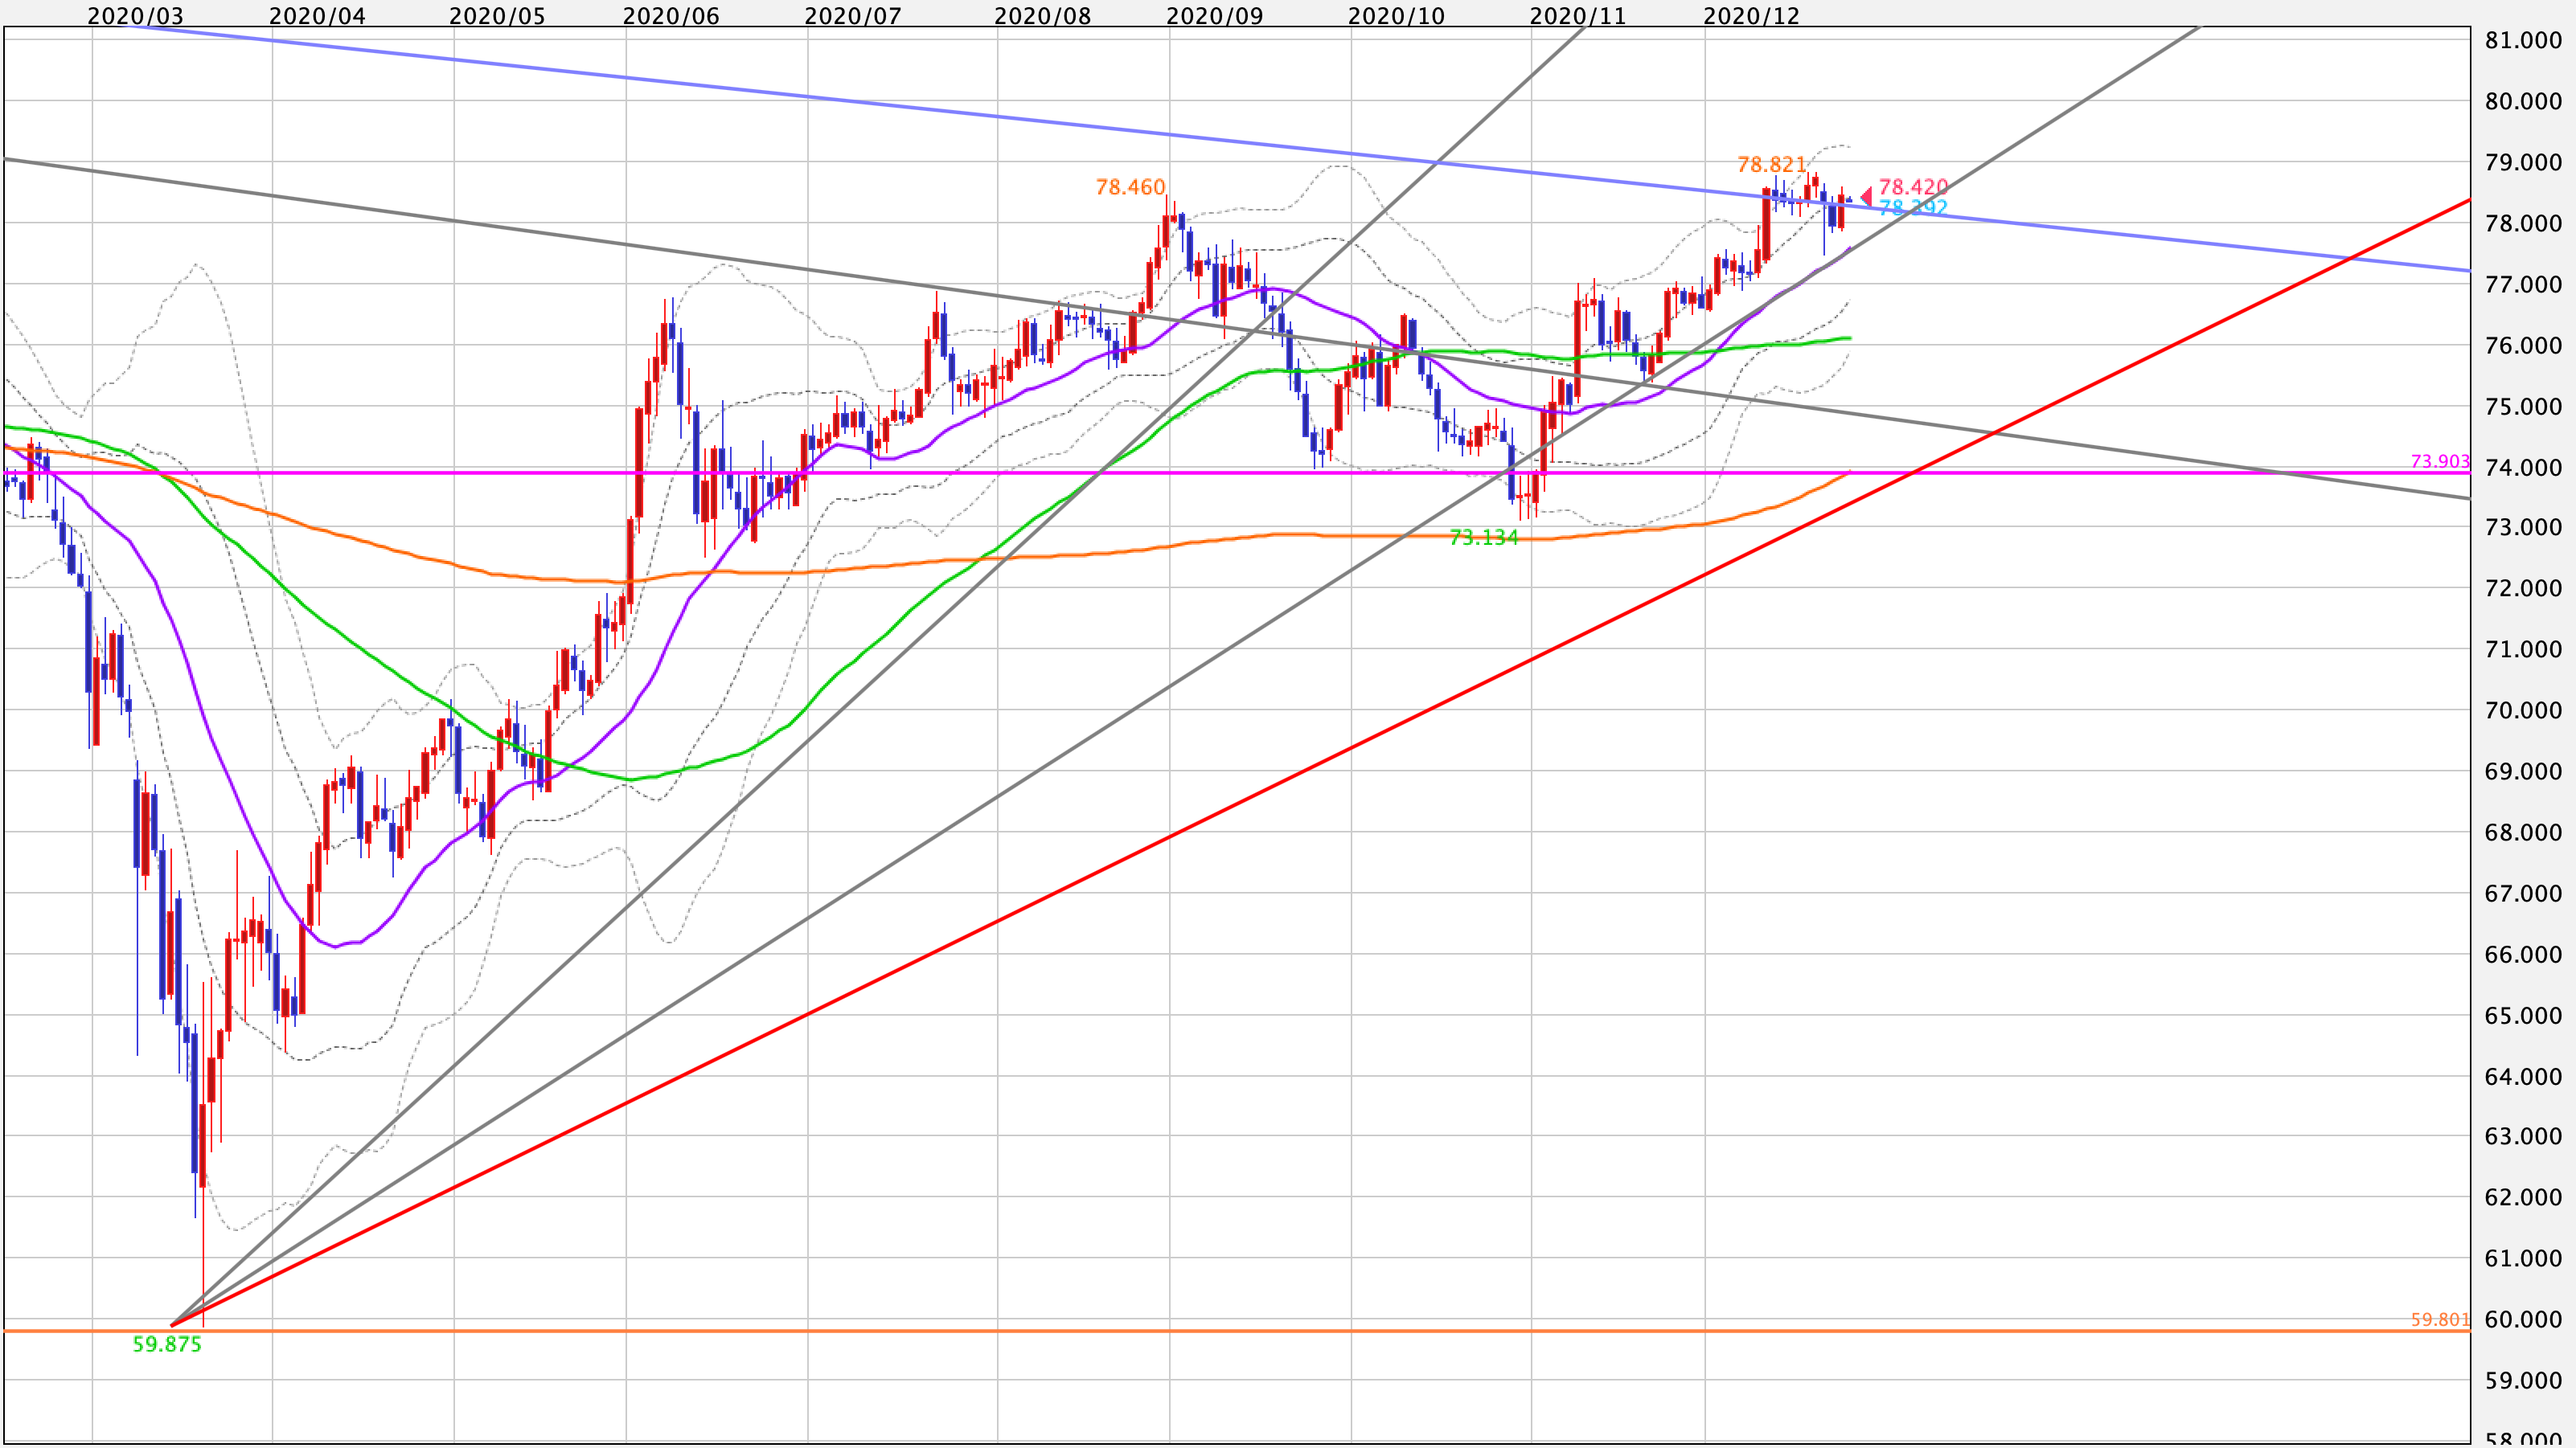This screenshot has width=2576, height=1448.
Task: Click the 76.000 price axis label
Action: tap(2523, 346)
